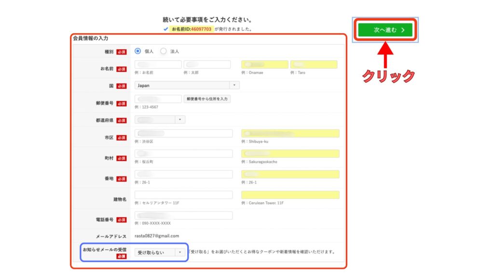Screen dimensions: 494x278
Task: Click the 番地 Japanese street number field
Action: coord(183,174)
